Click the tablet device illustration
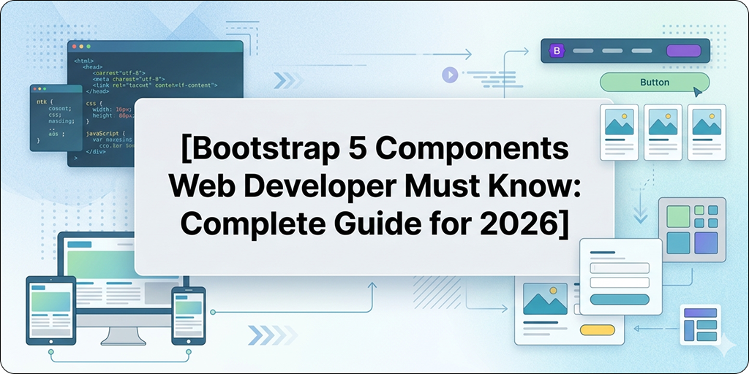Screen dimensions: 749x374 point(50,310)
